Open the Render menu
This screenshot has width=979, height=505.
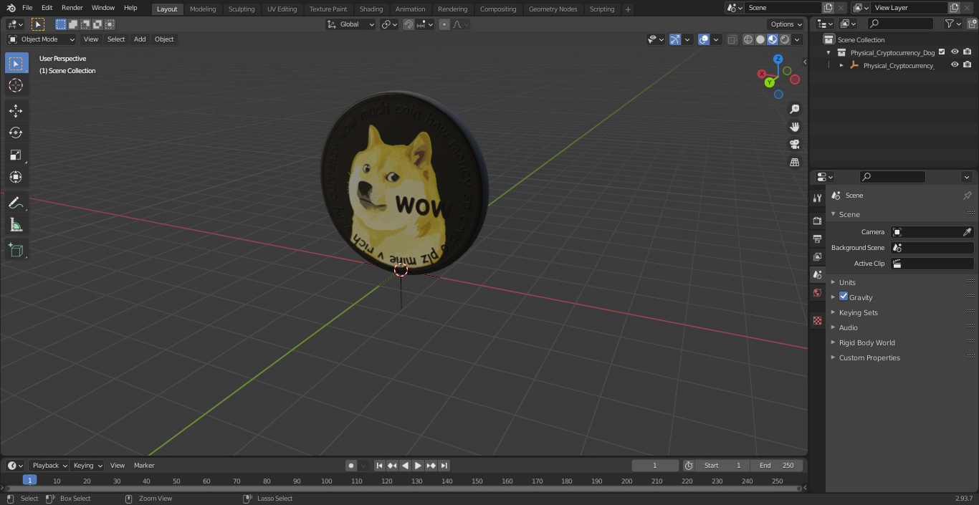coord(72,8)
